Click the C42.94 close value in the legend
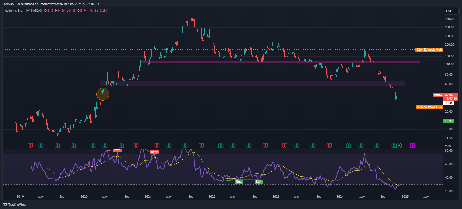The width and height of the screenshot is (462, 209). [82, 11]
